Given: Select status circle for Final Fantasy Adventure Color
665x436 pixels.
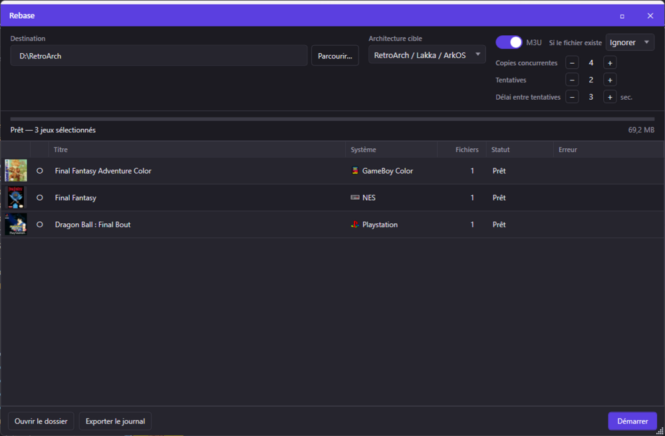Looking at the screenshot, I should pyautogui.click(x=40, y=171).
